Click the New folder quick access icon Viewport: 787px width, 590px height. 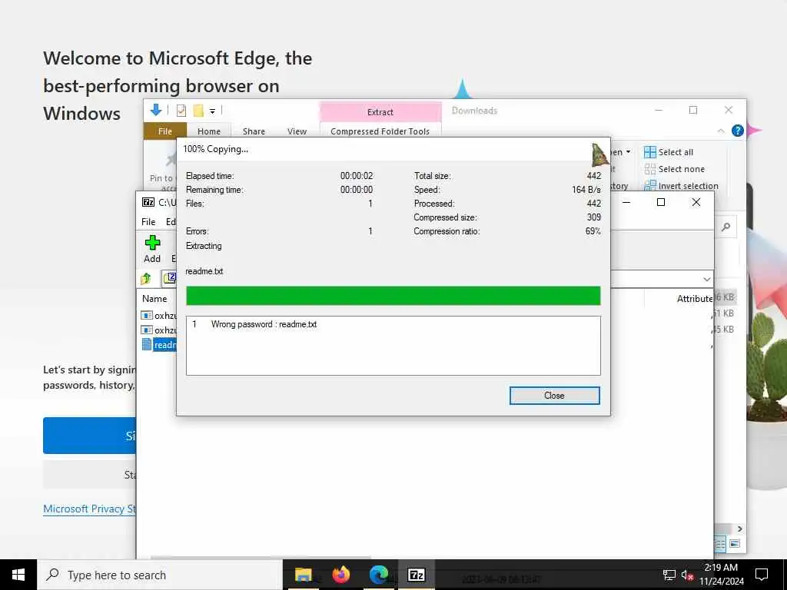[x=198, y=111]
